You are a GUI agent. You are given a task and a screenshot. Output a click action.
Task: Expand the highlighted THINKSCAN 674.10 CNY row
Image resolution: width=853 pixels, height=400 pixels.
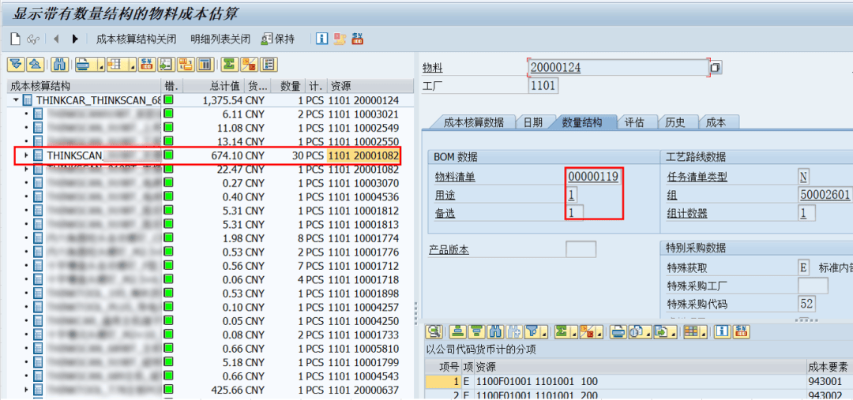26,155
